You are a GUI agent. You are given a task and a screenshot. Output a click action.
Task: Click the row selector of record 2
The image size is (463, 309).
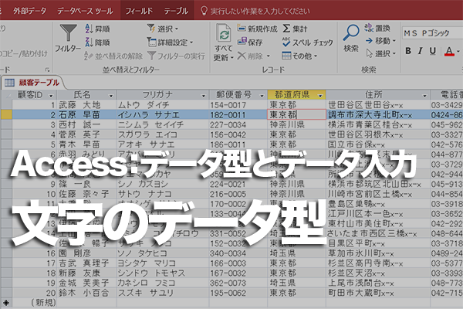[6, 115]
